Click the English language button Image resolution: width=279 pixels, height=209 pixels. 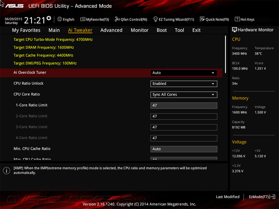tap(66, 19)
